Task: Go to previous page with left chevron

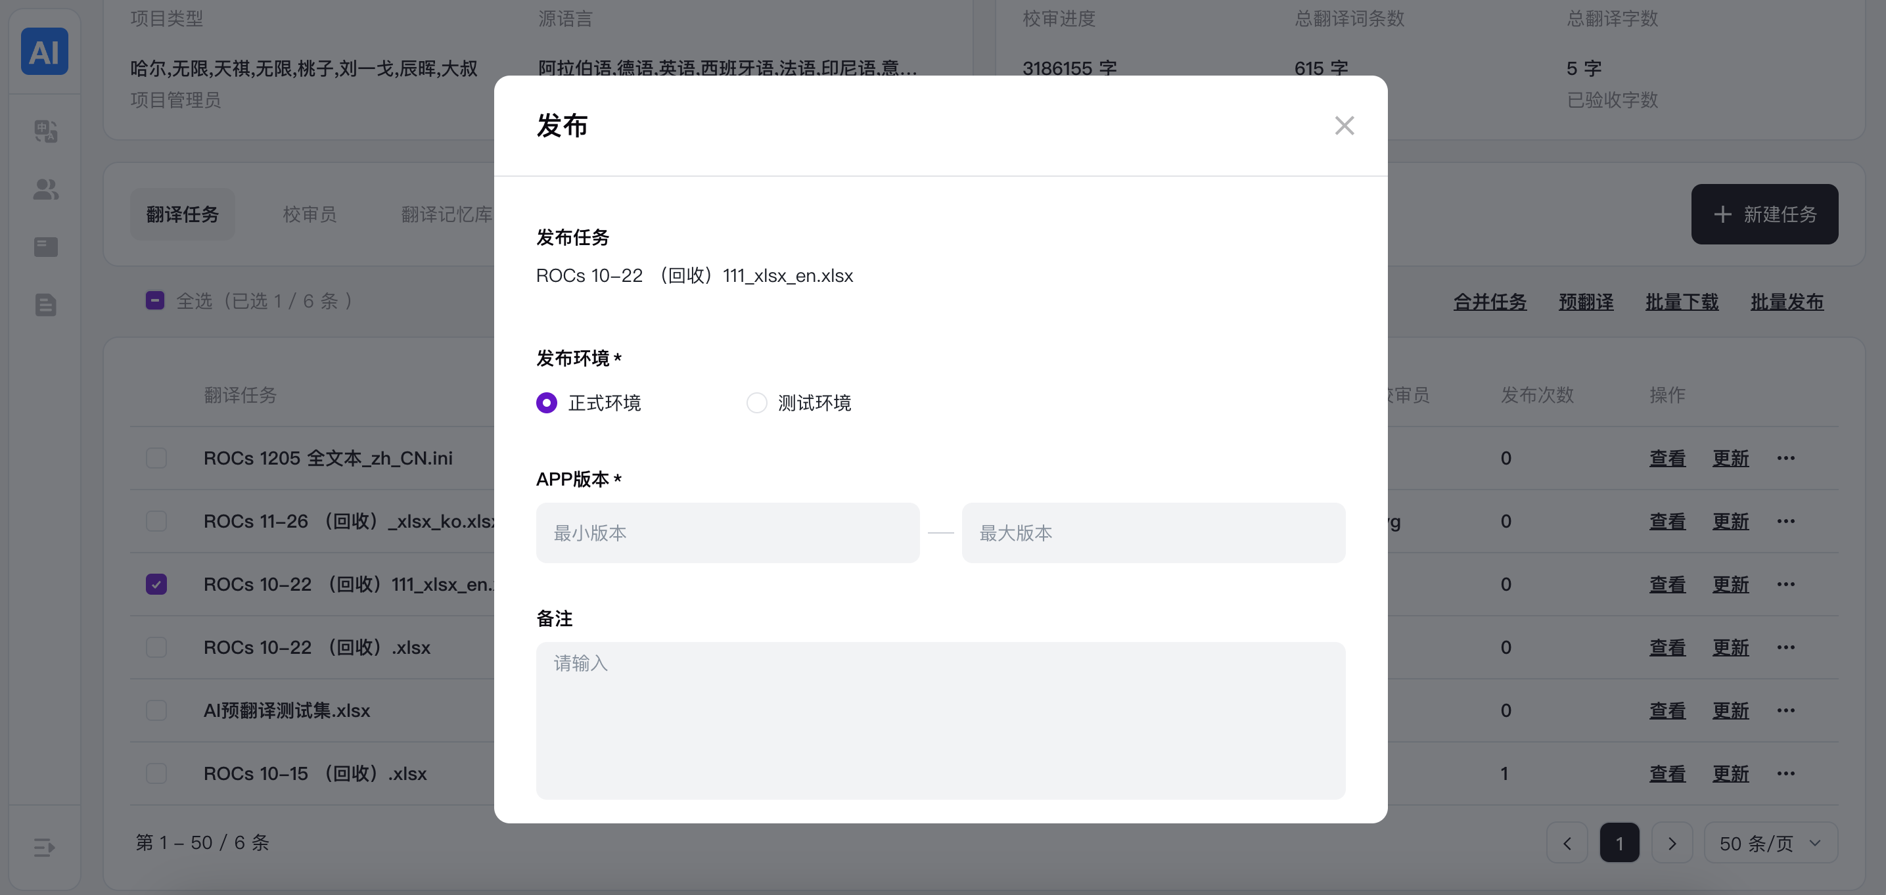Action: click(x=1567, y=843)
